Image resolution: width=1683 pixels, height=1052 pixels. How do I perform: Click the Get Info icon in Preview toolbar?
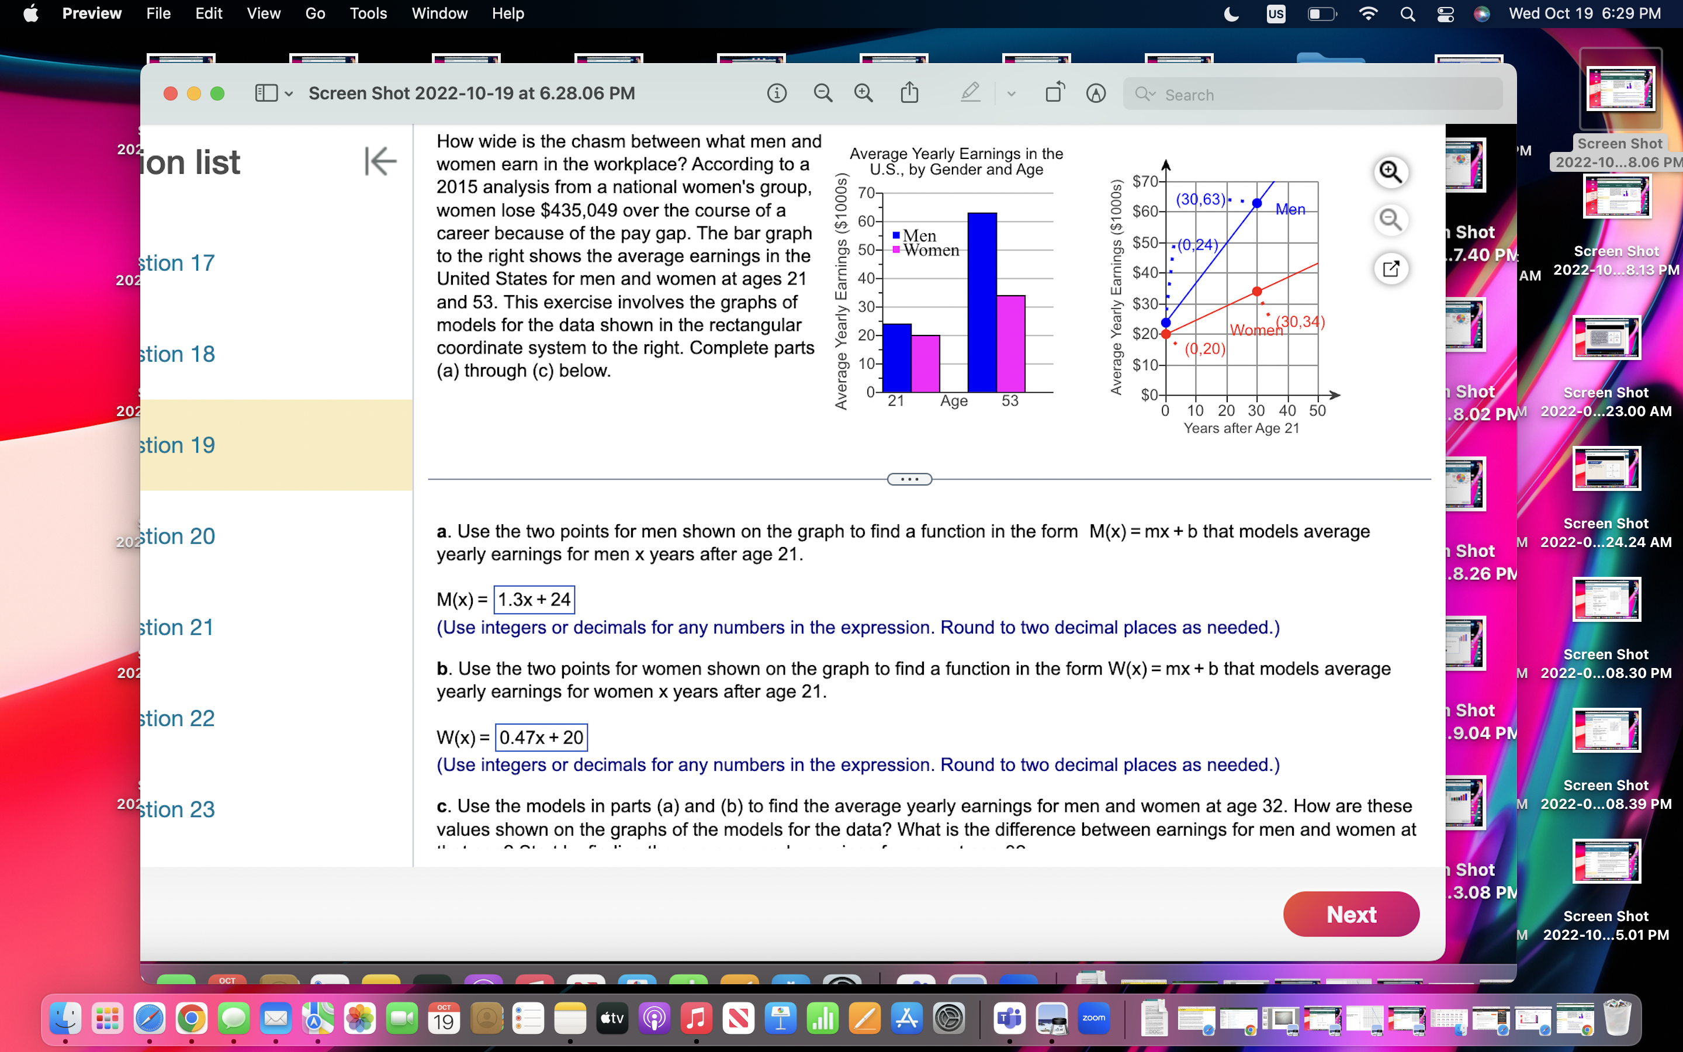point(778,94)
